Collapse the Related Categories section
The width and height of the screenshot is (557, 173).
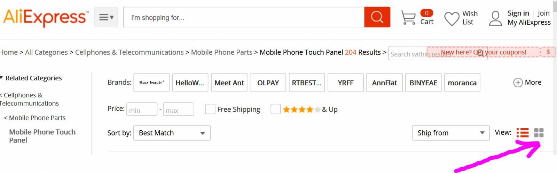[31, 78]
